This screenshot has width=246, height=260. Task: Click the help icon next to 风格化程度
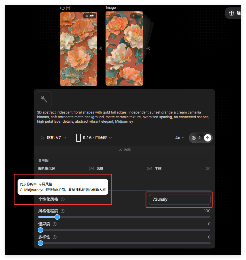(63, 211)
